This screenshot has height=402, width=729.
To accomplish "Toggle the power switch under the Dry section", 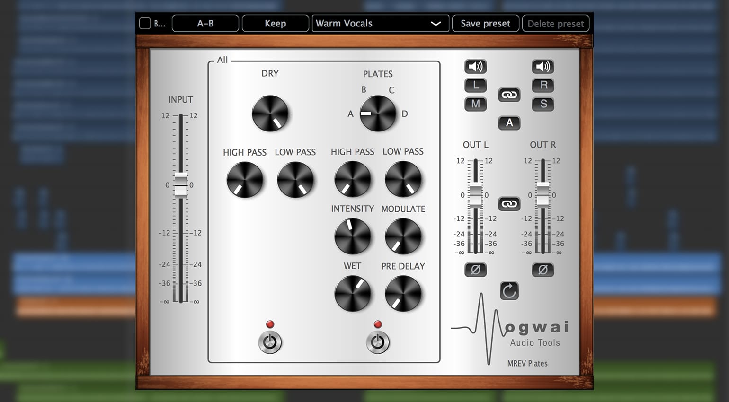I will point(270,342).
